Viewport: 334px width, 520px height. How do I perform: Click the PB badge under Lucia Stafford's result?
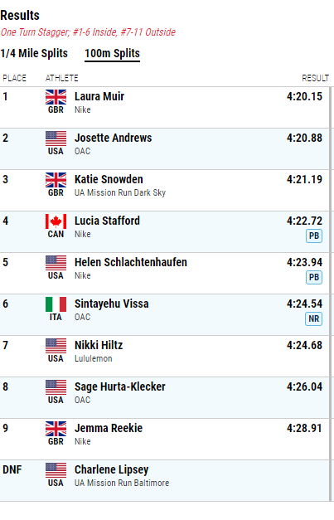(x=314, y=236)
